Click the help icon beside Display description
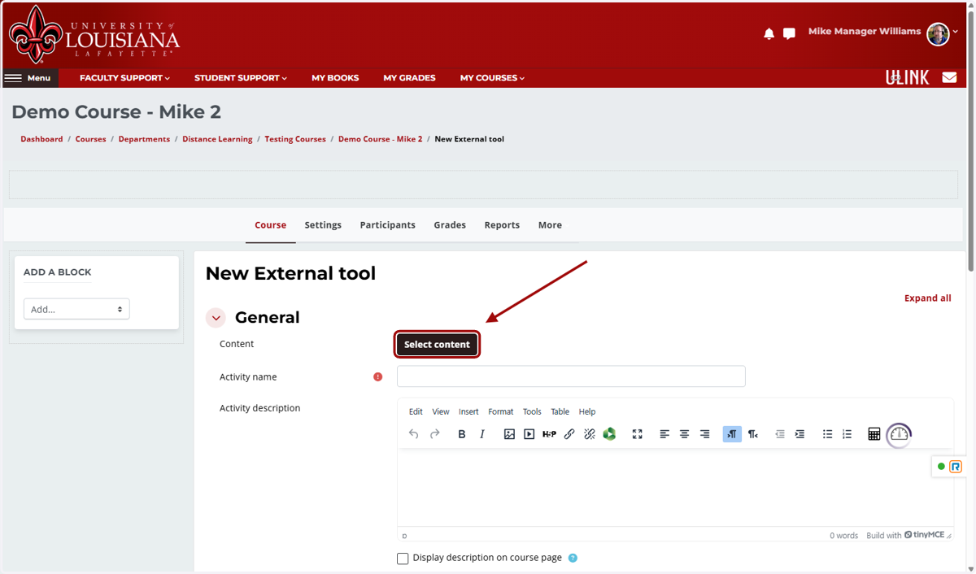 (573, 558)
